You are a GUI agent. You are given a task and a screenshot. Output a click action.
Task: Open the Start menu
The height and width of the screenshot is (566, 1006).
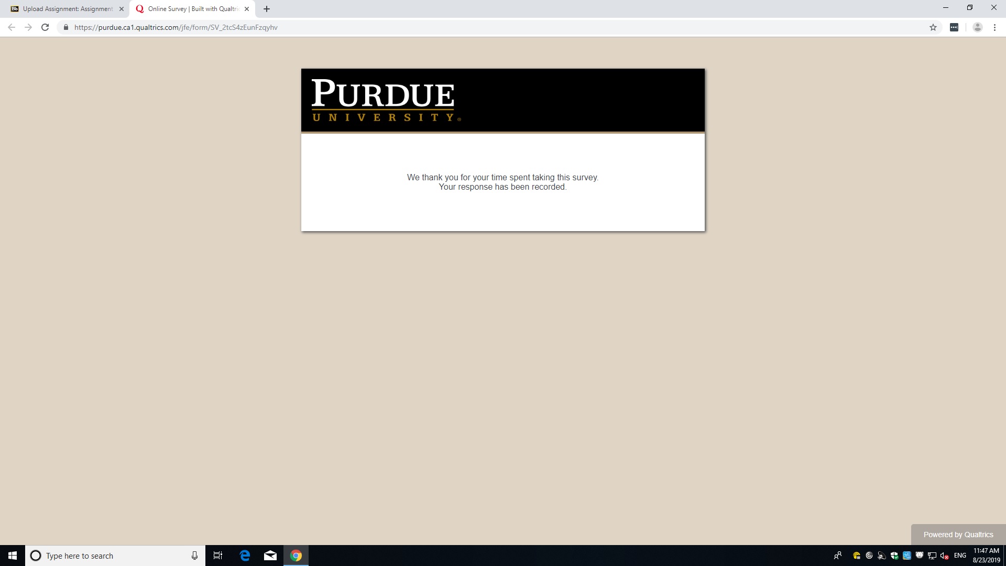tap(12, 555)
